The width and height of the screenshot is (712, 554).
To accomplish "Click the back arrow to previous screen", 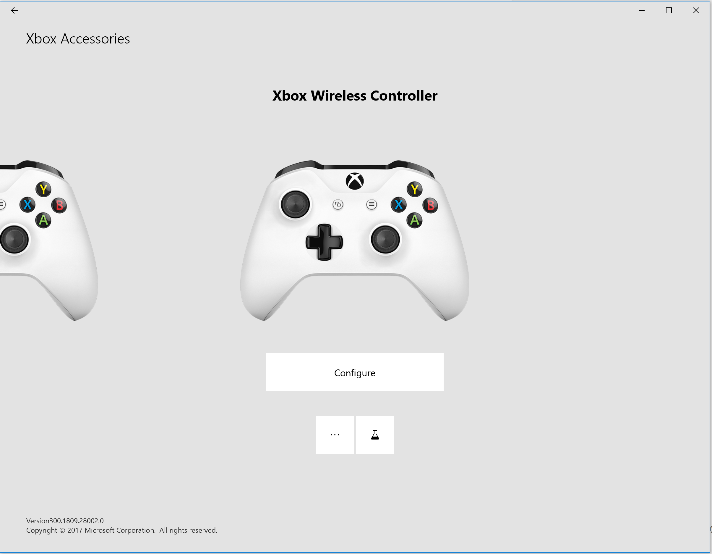I will (14, 10).
